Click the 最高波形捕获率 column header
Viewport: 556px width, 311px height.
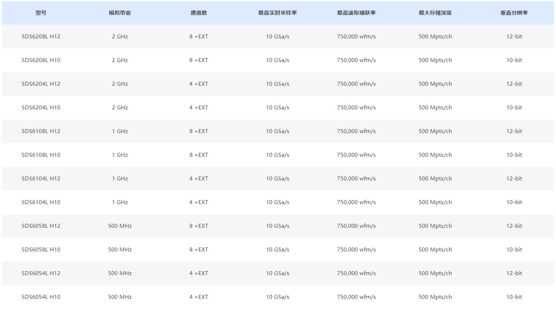point(356,13)
